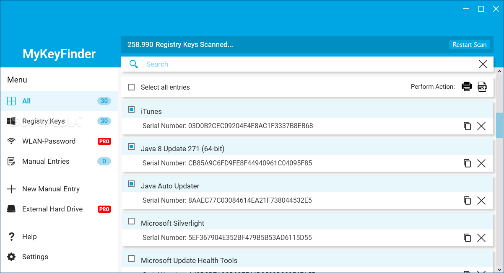Screen dimensions: 504x273
Task: Copy the Microsoft Silverlight serial number
Action: 467,238
